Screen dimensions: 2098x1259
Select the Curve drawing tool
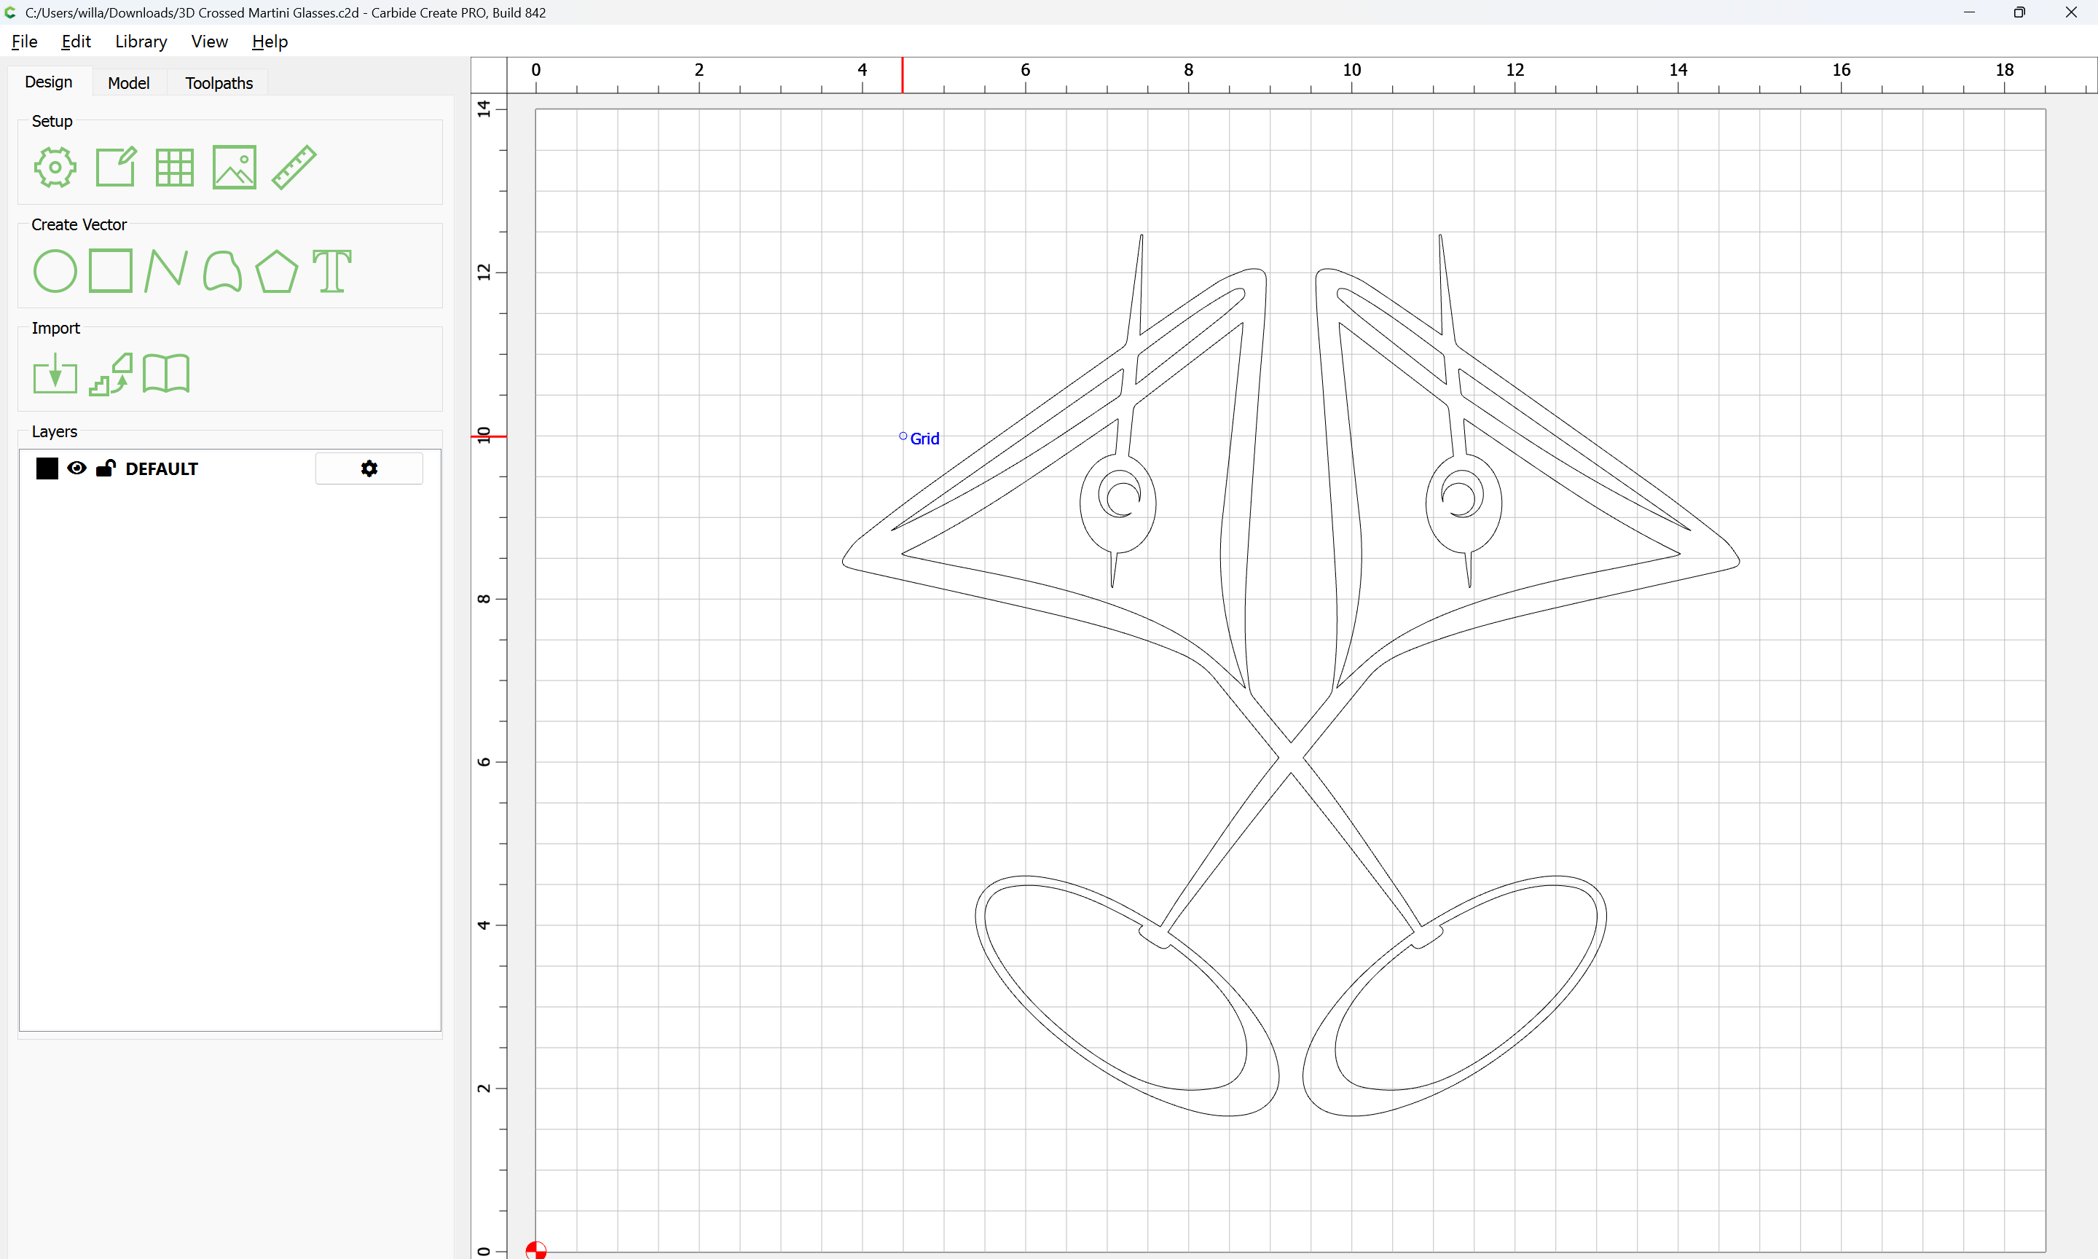222,272
